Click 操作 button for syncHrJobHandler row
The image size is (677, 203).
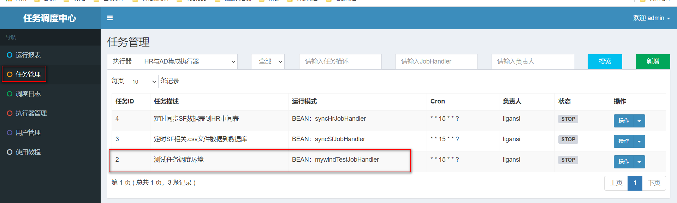pyautogui.click(x=624, y=121)
